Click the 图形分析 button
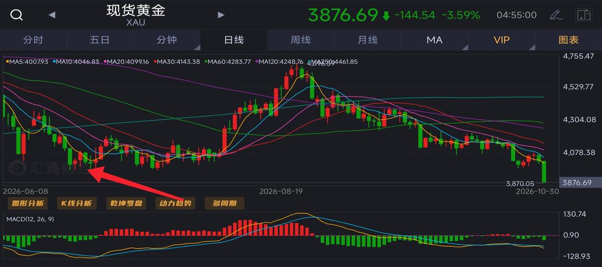Image resolution: width=602 pixels, height=267 pixels. (x=28, y=203)
